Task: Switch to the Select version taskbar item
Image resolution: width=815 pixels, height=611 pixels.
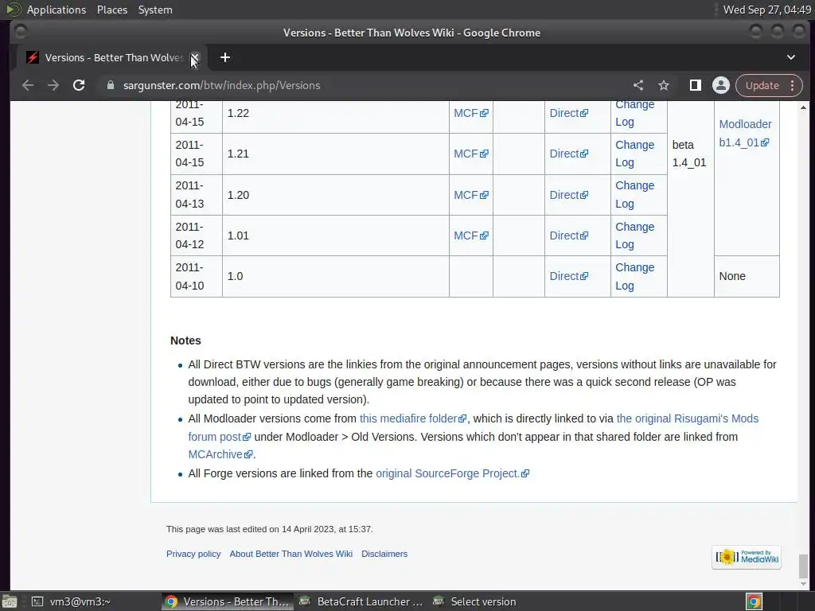Action: click(476, 601)
